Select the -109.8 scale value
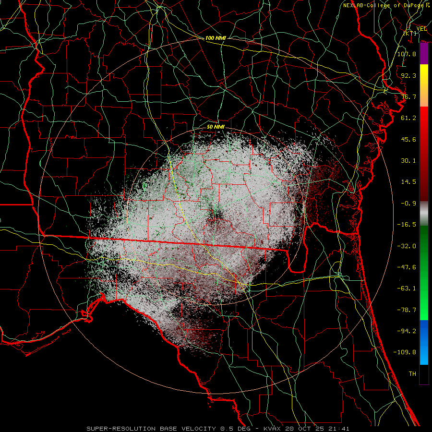 pos(405,352)
